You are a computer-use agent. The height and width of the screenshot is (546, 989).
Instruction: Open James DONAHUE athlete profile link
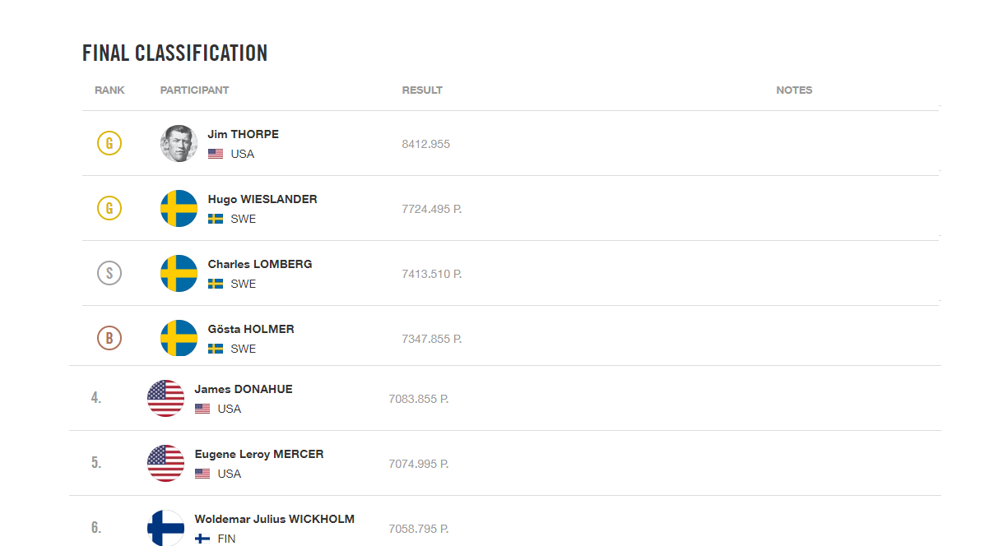(x=244, y=389)
